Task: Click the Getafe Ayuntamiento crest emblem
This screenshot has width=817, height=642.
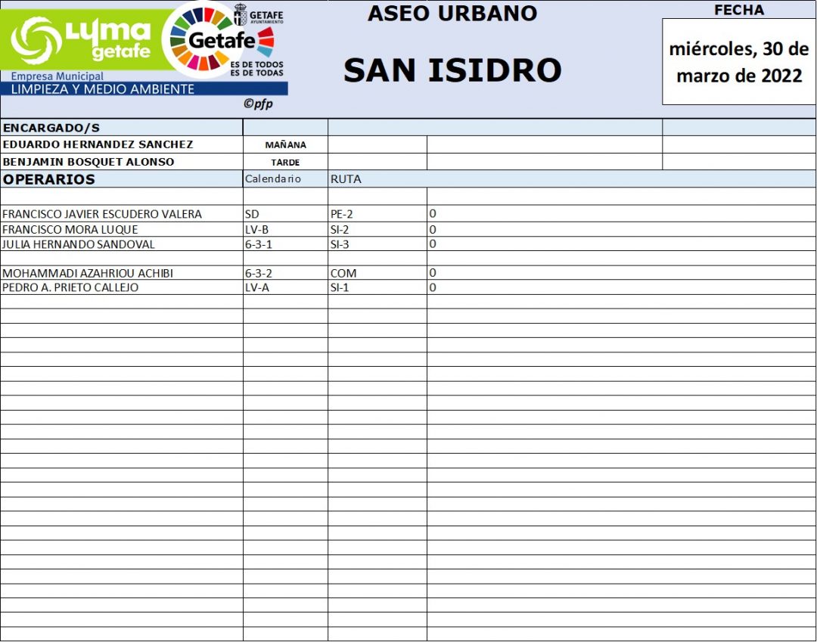Action: (x=240, y=16)
